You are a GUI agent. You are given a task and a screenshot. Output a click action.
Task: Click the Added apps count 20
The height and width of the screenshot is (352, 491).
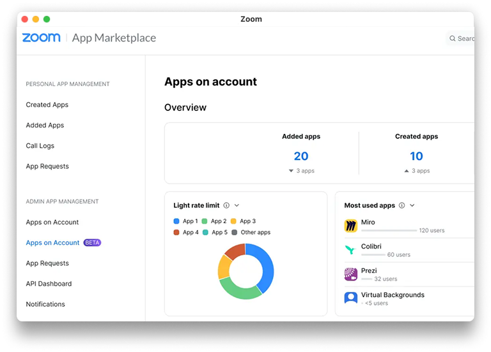click(301, 156)
